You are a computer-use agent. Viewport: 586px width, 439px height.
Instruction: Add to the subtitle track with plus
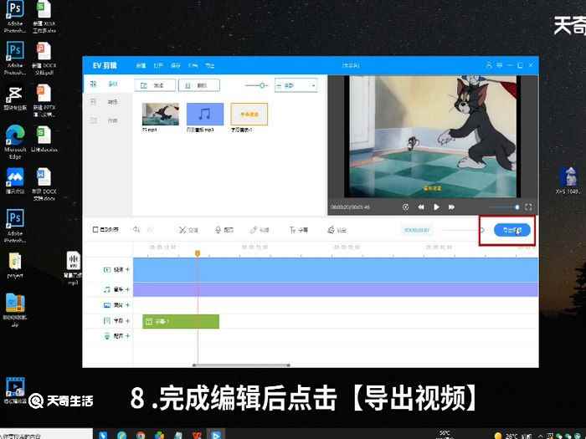point(127,320)
